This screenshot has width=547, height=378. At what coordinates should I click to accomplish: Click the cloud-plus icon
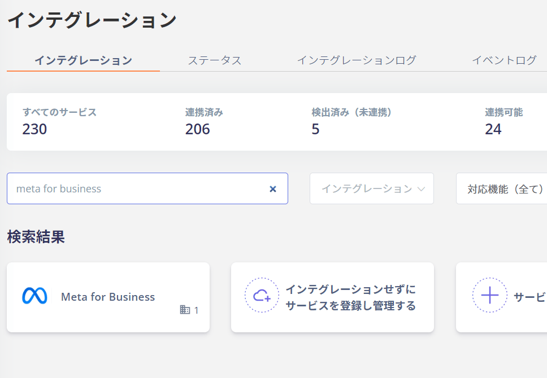(262, 296)
